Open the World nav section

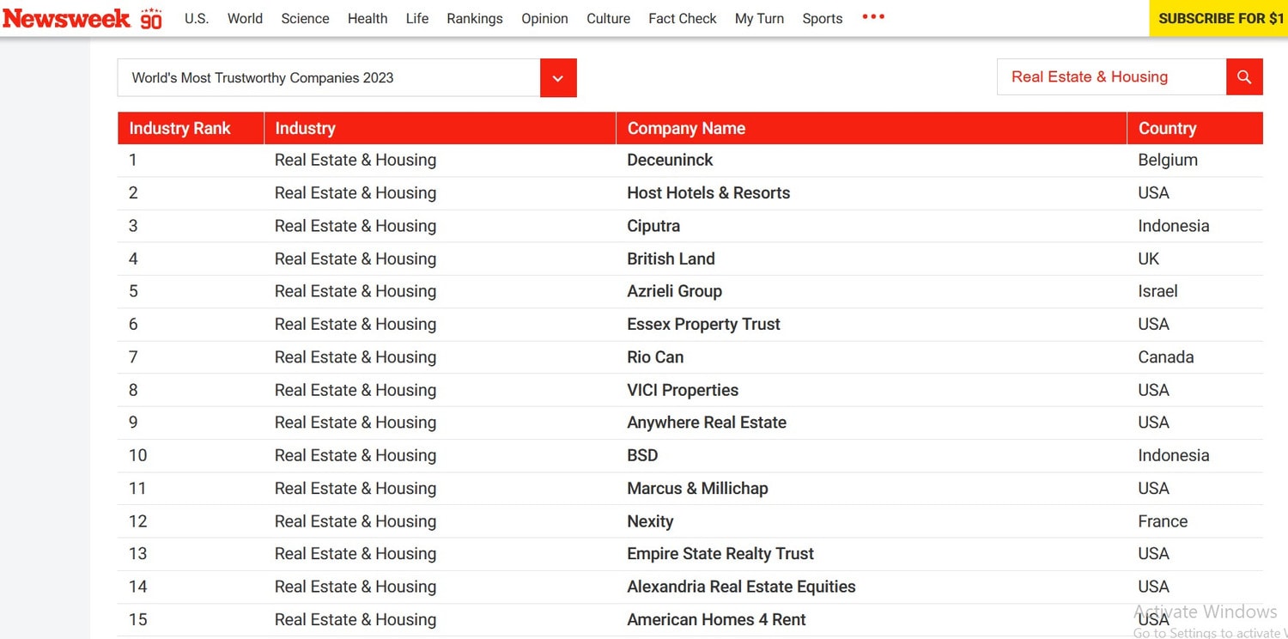tap(245, 18)
